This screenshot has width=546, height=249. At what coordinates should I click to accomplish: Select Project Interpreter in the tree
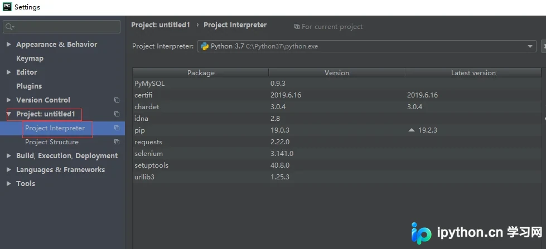[x=55, y=128]
